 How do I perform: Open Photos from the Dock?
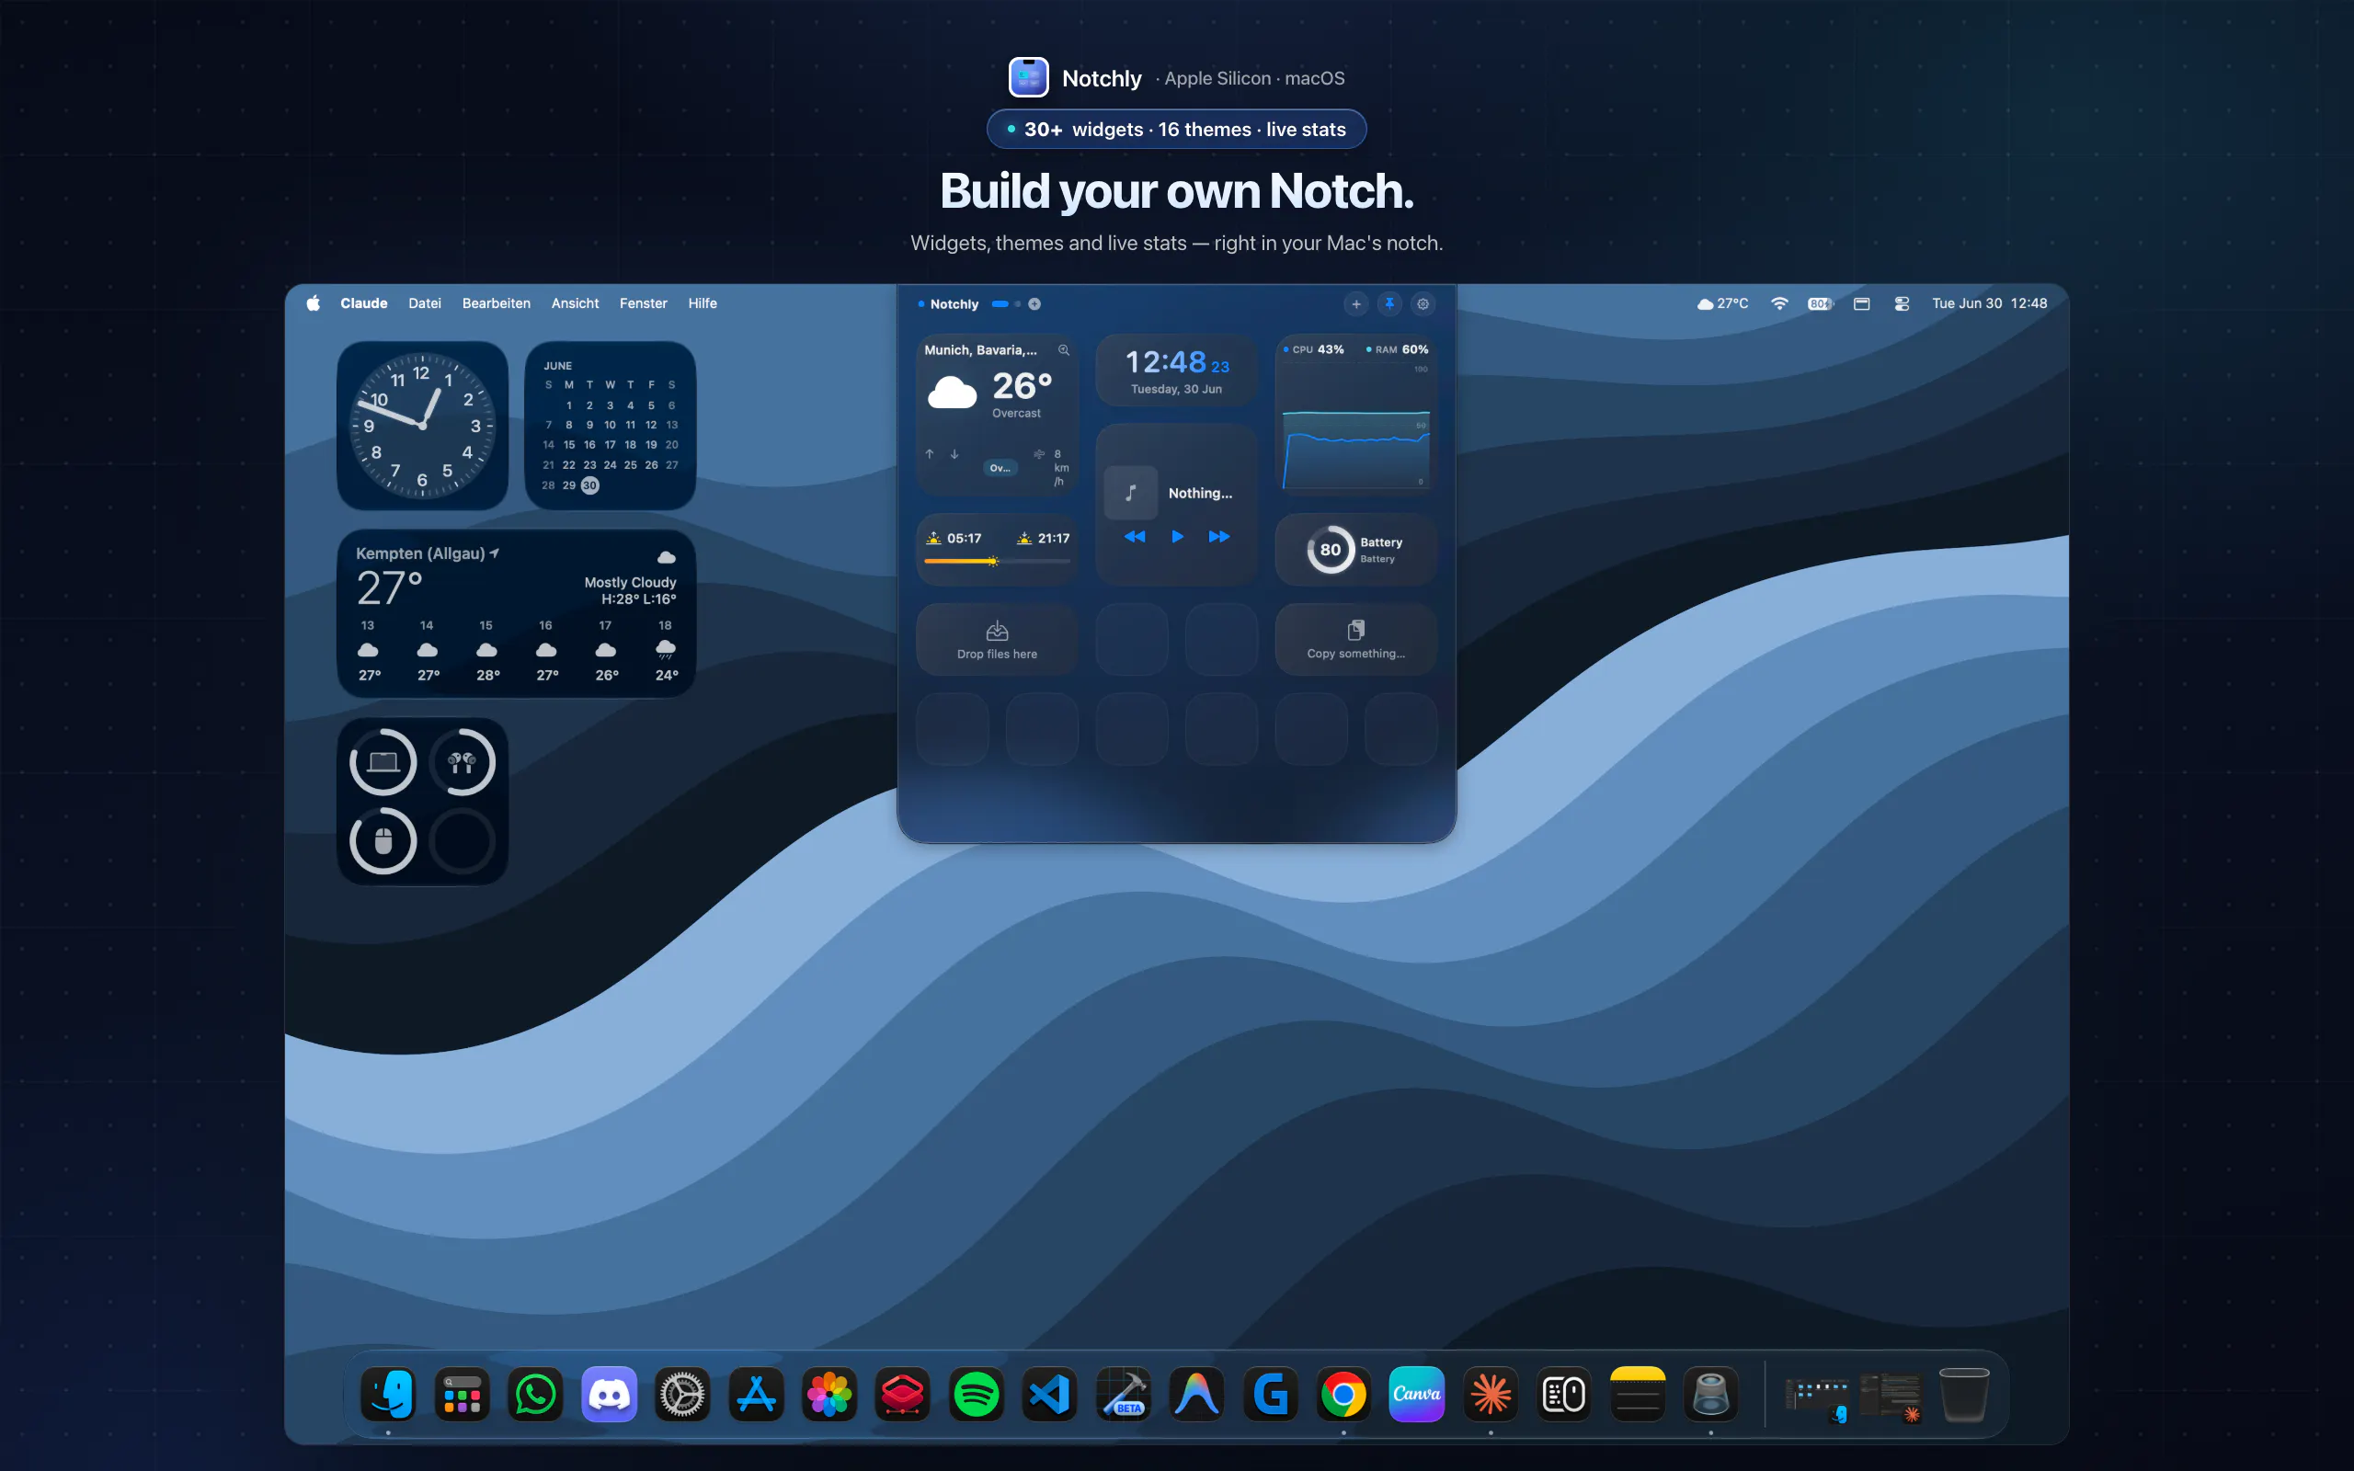click(829, 1394)
